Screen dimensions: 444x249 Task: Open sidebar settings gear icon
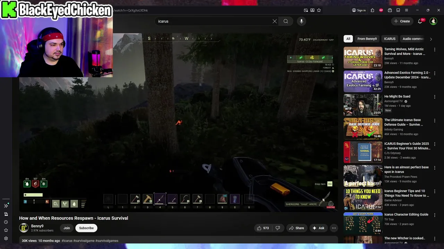pyautogui.click(x=6, y=238)
